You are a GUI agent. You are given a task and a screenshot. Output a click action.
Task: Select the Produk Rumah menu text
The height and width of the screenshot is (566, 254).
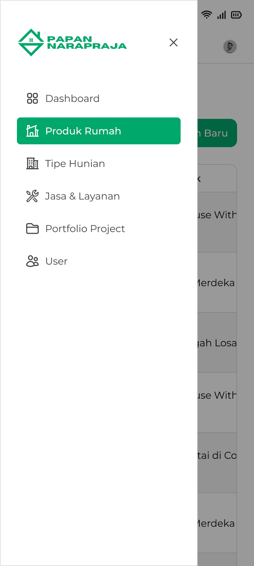(83, 131)
